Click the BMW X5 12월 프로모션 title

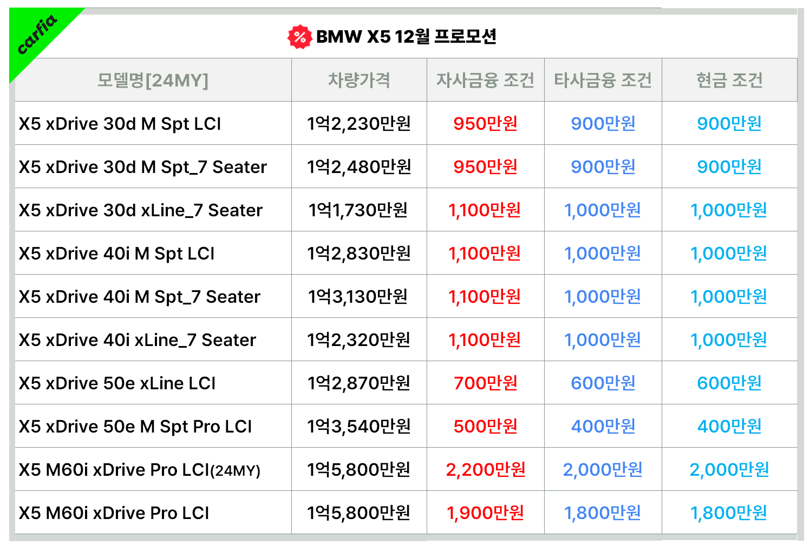tap(406, 37)
